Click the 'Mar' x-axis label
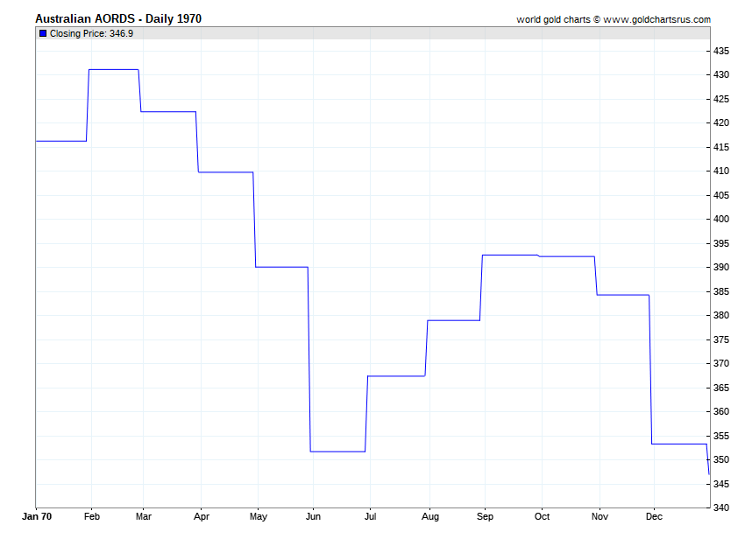Image resolution: width=745 pixels, height=539 pixels. coord(144,516)
